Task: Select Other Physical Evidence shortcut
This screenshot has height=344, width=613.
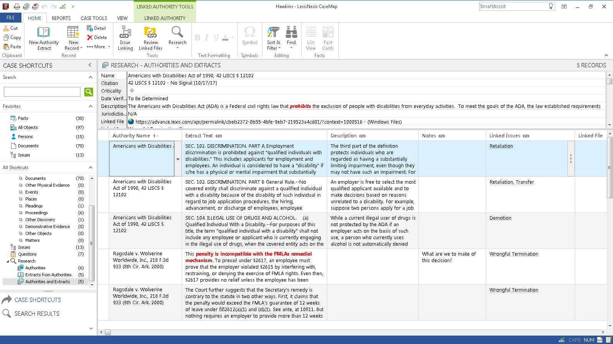Action: pyautogui.click(x=48, y=186)
